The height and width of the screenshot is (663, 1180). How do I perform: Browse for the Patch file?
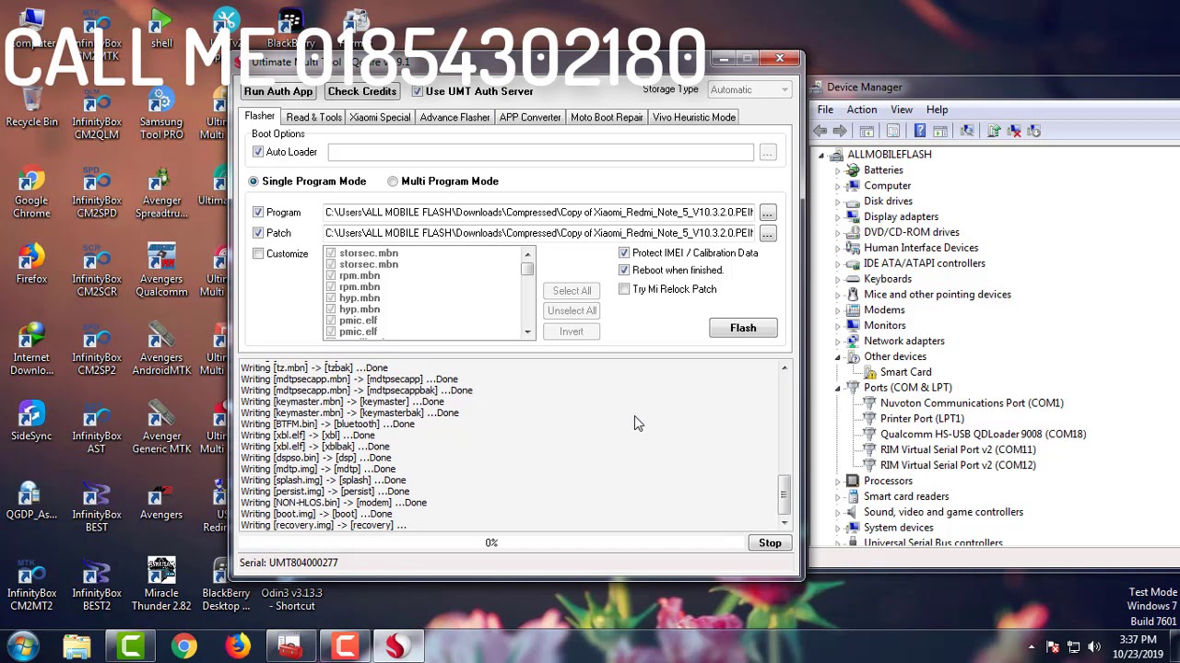[767, 234]
